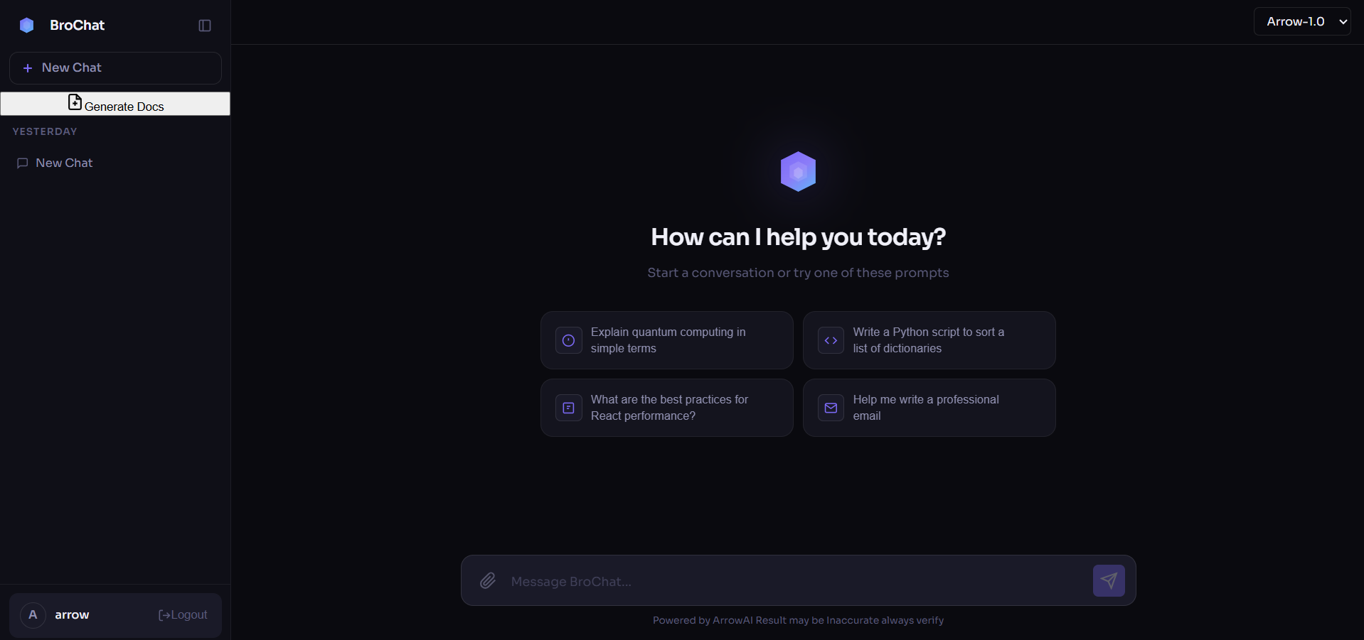Click the envelope icon on email prompt
Screen dimensions: 1364x640
pyautogui.click(x=831, y=408)
